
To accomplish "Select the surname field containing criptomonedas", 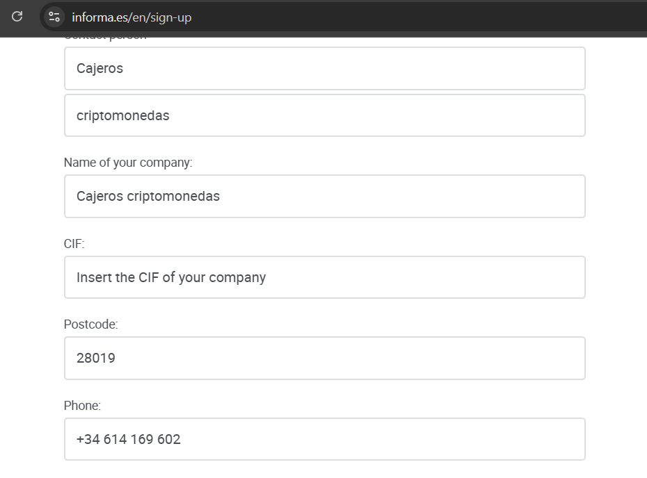I will coord(325,115).
